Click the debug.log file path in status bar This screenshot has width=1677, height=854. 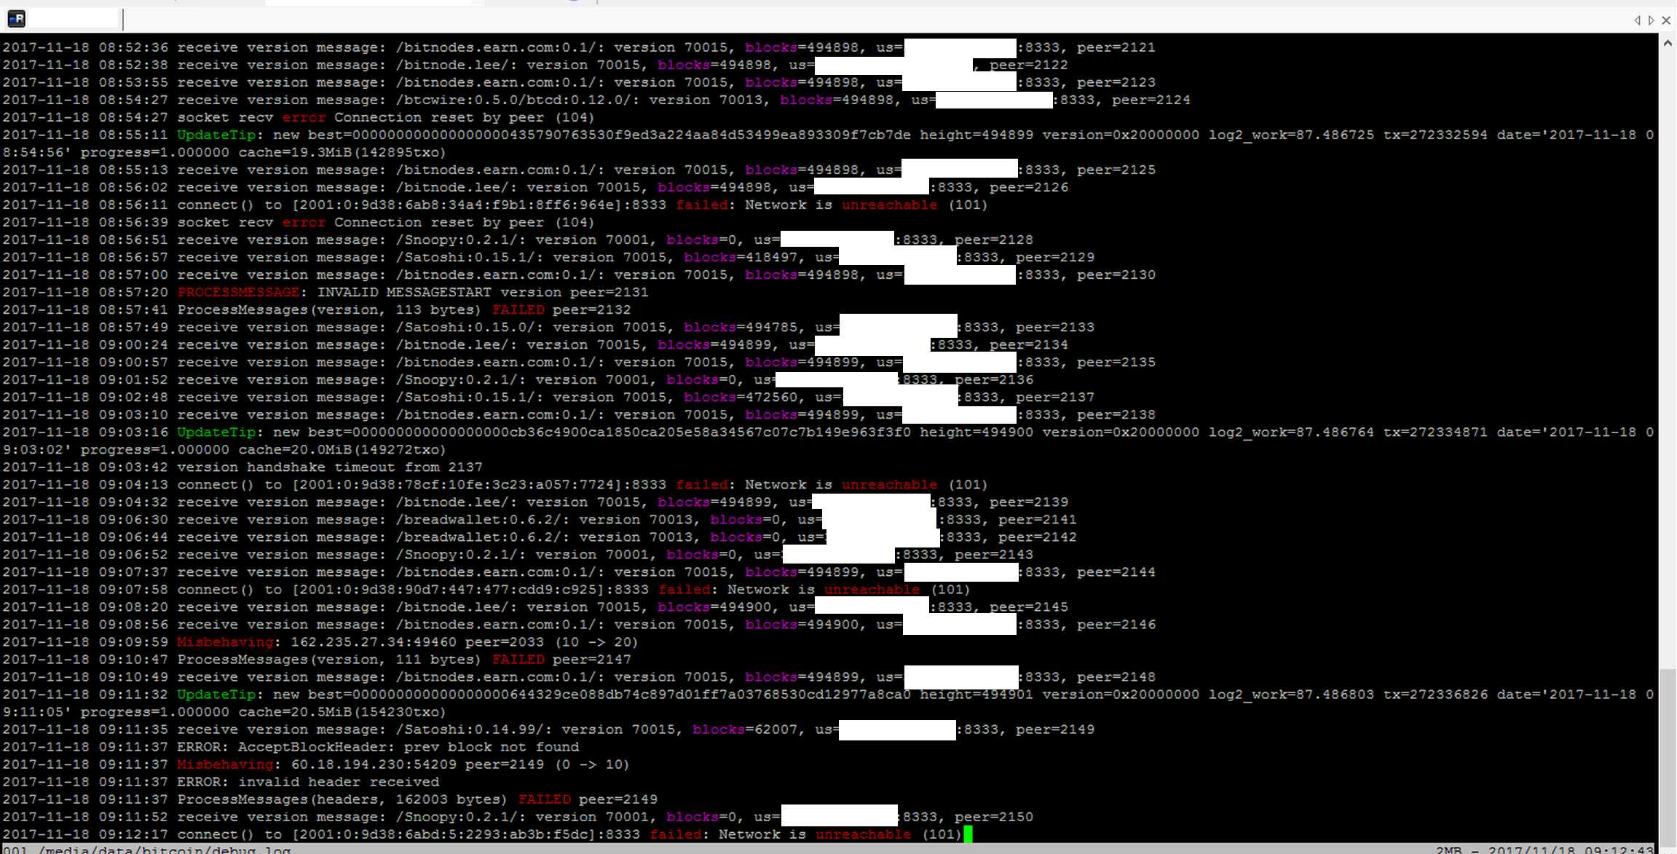[164, 850]
